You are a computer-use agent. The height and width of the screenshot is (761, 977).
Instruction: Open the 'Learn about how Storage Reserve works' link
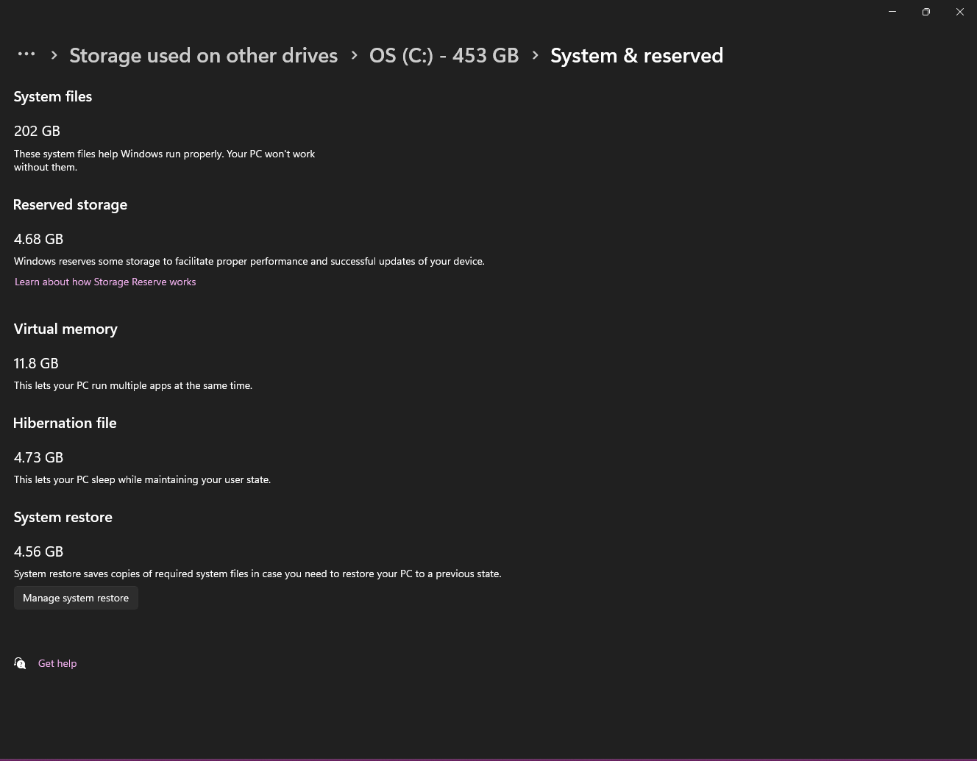click(105, 282)
